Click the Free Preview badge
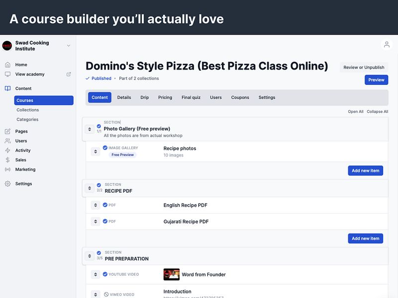This screenshot has height=298, width=398. 122,155
